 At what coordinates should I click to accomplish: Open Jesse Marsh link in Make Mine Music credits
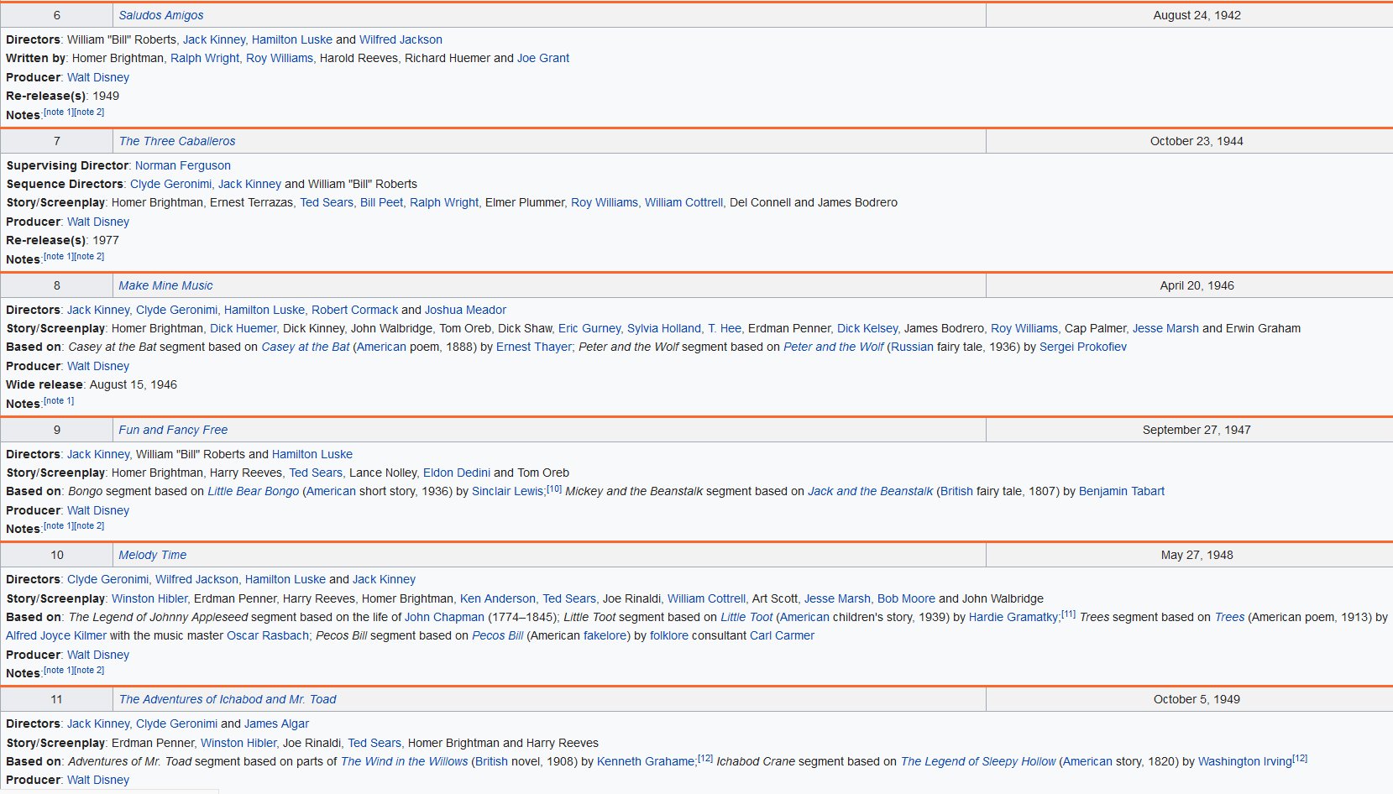1165,328
